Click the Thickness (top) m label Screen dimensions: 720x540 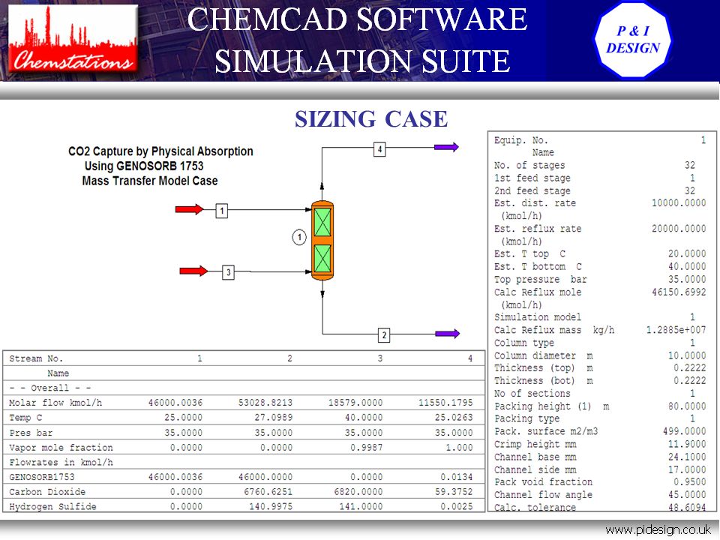pos(543,368)
